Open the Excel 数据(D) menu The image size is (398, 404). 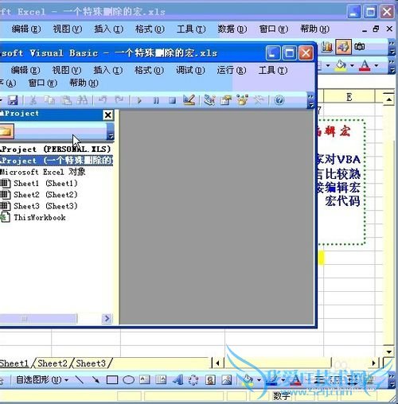tap(232, 29)
